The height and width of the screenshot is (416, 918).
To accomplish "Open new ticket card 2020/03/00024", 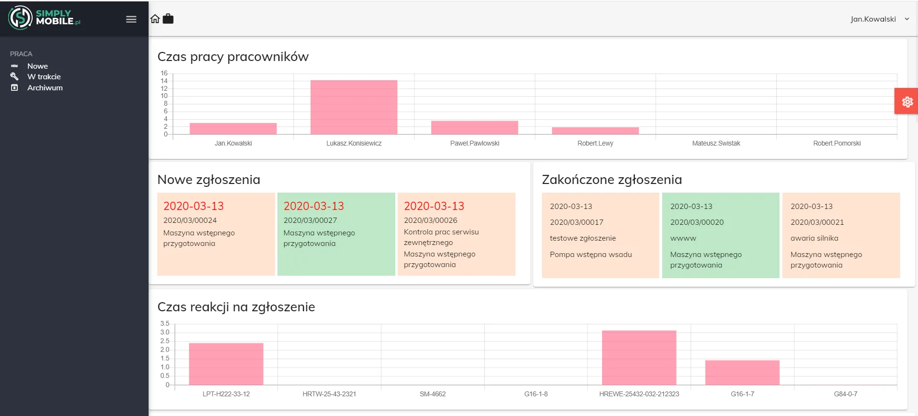I will point(216,234).
